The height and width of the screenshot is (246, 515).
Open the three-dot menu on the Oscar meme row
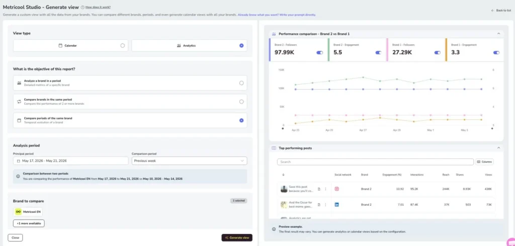[325, 205]
